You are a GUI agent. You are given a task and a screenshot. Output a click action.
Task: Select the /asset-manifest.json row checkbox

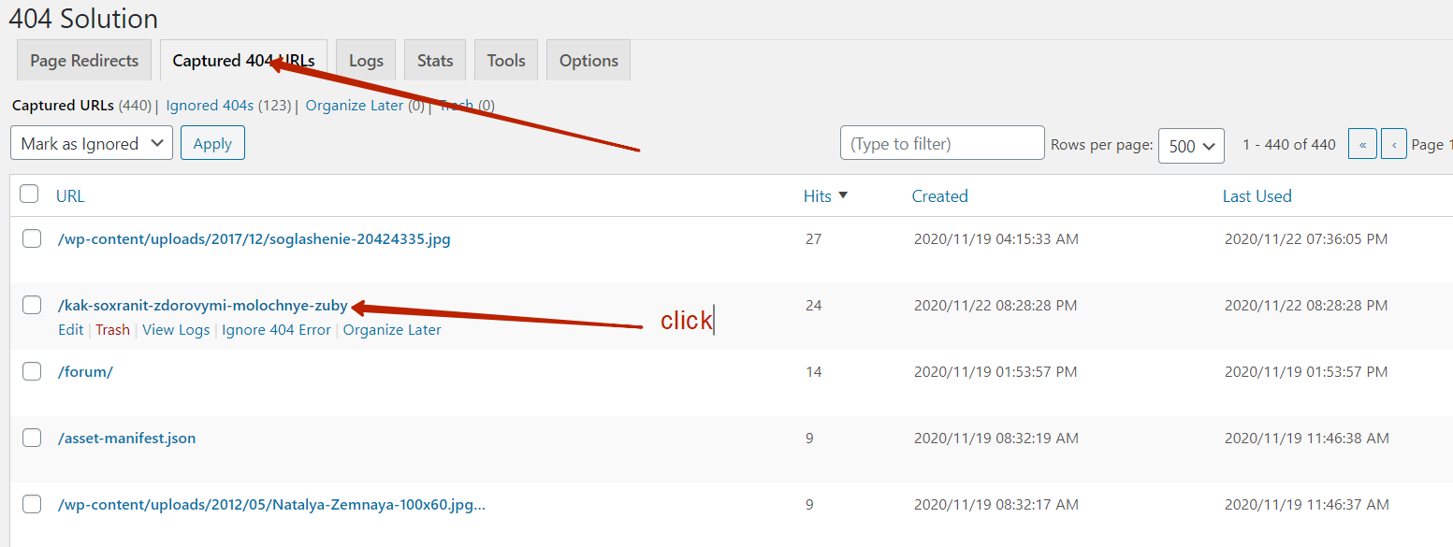(x=32, y=438)
